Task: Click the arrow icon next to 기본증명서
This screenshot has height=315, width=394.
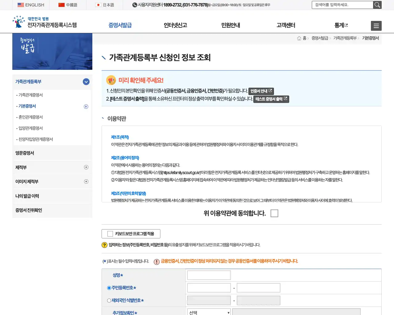Action: (86, 106)
